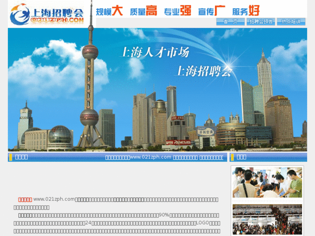Screen dimensions: 315x236
Task: Click the 服务好 slogan graphic
Action: [246, 11]
